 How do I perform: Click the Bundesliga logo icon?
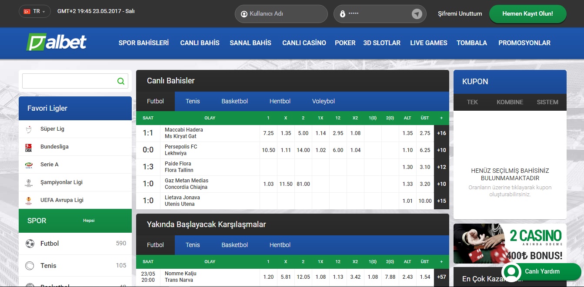pyautogui.click(x=29, y=147)
